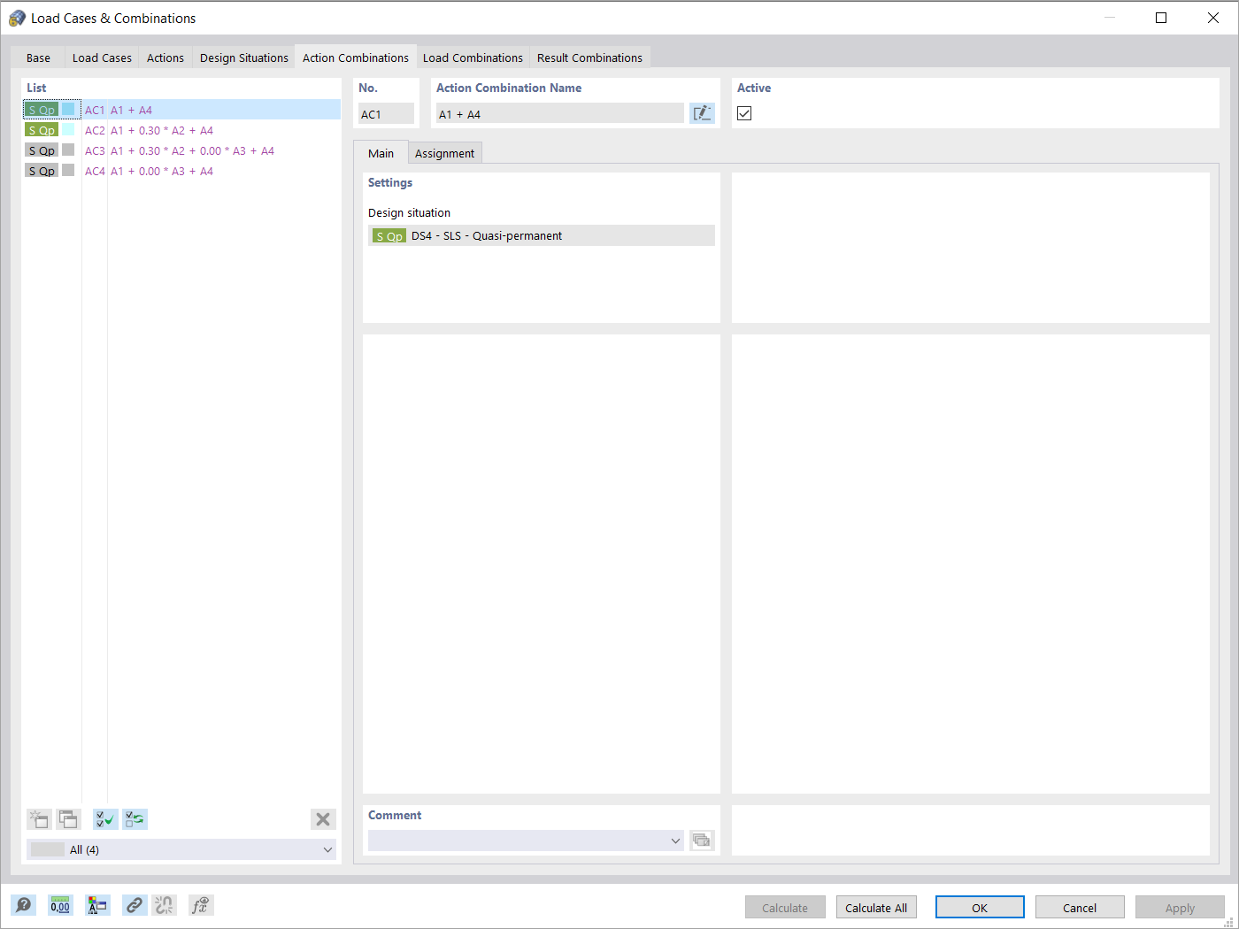Click the gray swatch in AC4 row

68,171
